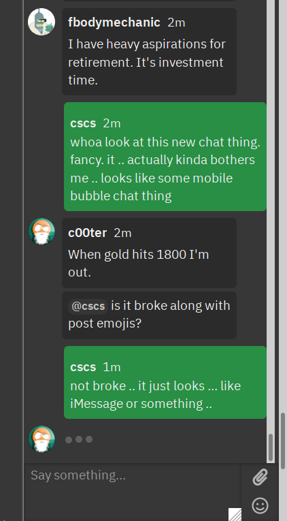Click the resize handle of the message box
Screen dimensions: 287x521
[x=235, y=514]
